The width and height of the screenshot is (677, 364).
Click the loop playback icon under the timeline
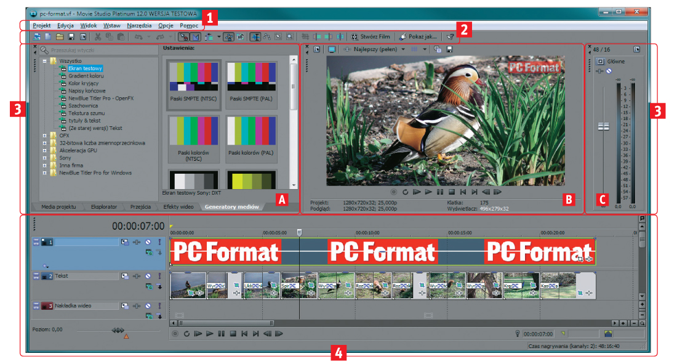pos(186,334)
